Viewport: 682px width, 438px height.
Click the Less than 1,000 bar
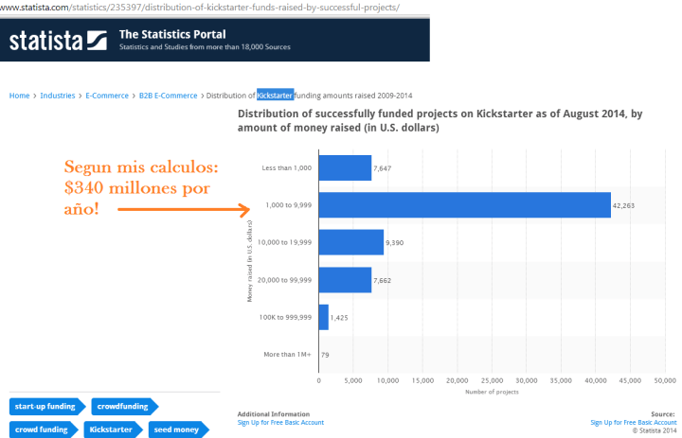pyautogui.click(x=345, y=167)
